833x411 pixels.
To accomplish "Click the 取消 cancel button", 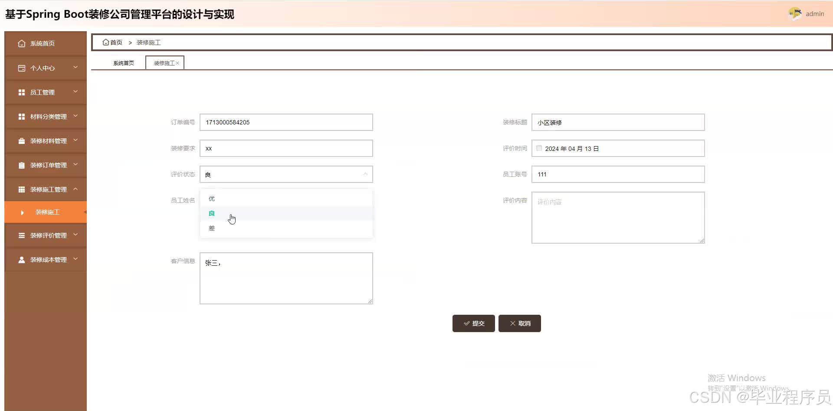I will coord(520,323).
